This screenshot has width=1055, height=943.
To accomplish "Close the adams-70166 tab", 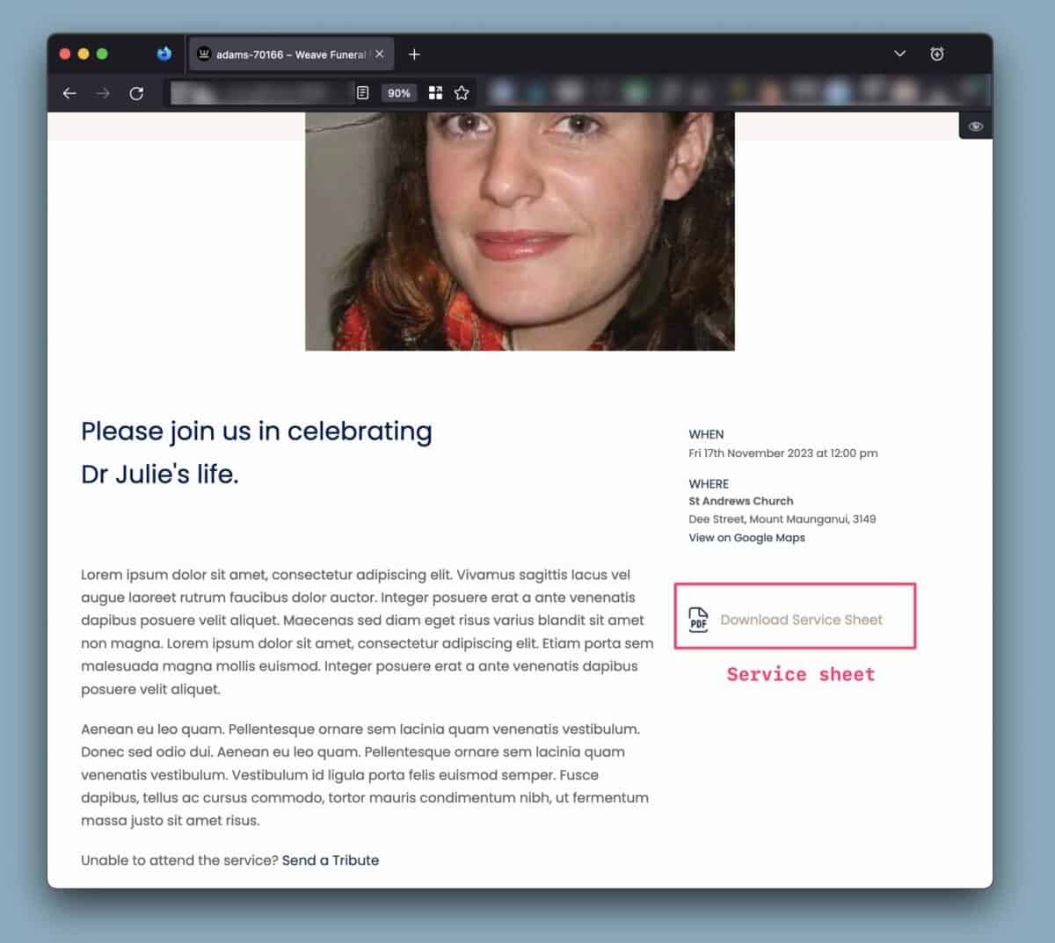I will pos(380,54).
